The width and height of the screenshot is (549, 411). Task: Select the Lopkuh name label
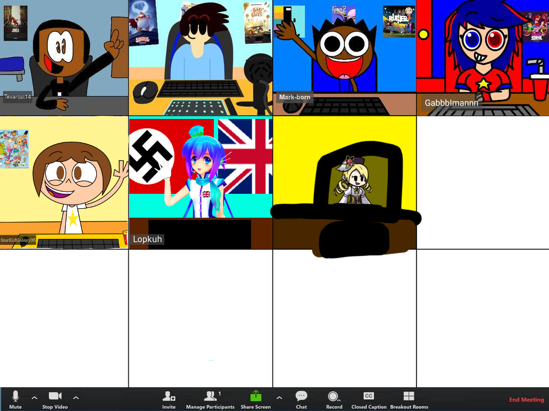(147, 239)
